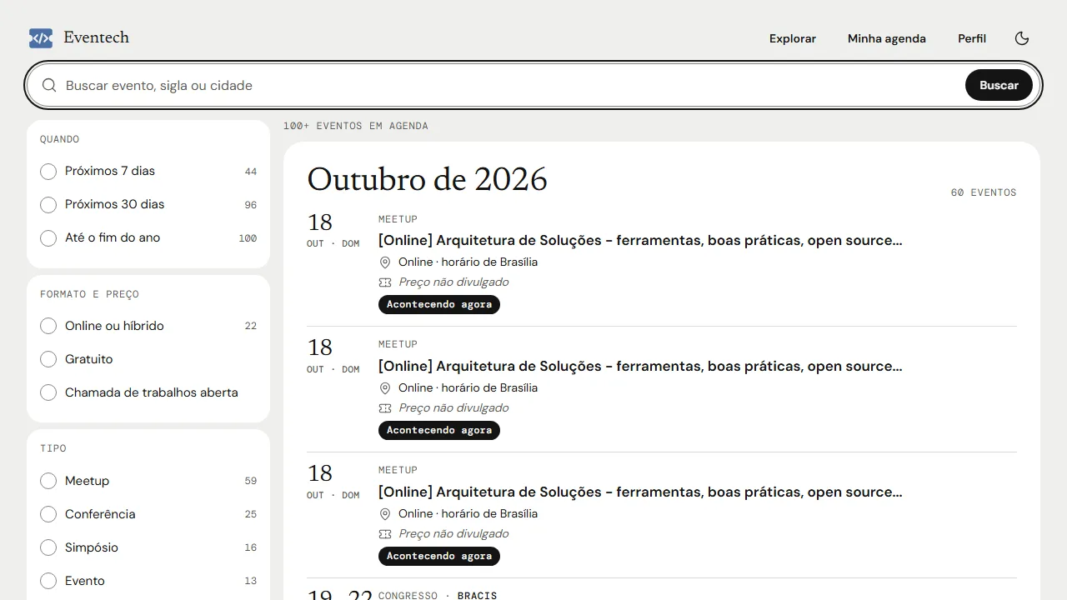The height and width of the screenshot is (600, 1067).
Task: Click the count 96 beside Próximos 30 dias
Action: coord(251,205)
